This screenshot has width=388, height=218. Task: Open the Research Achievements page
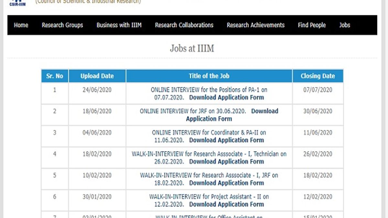tap(255, 25)
